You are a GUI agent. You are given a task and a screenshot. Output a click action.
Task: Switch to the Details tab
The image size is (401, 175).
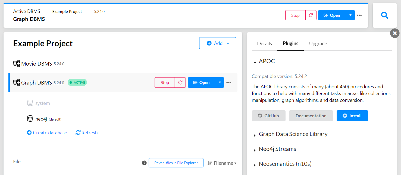tap(264, 44)
